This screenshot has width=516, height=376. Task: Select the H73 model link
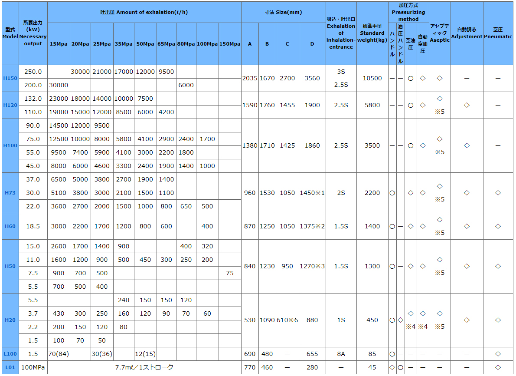(10, 193)
